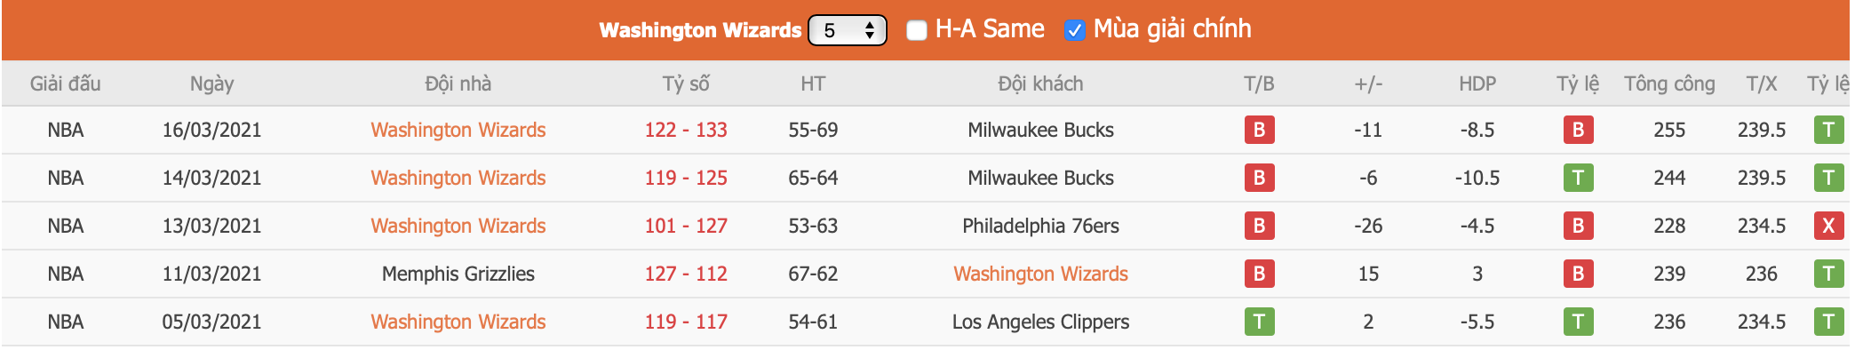Click the green T handicap badge on 14/03/2021 row

click(1578, 178)
